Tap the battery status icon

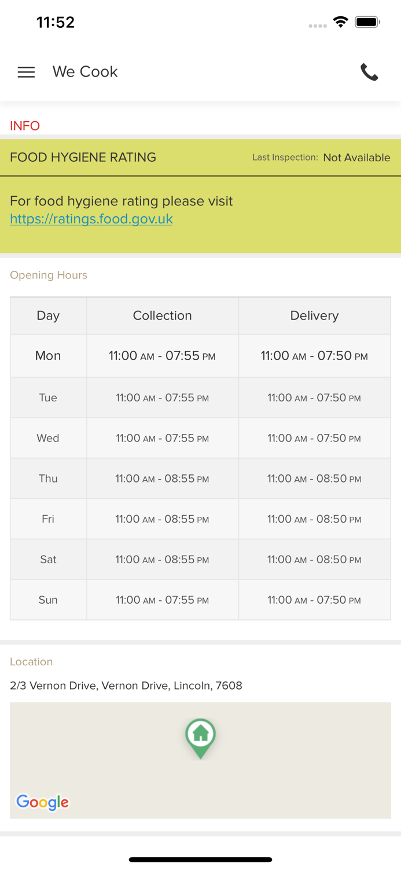click(367, 23)
